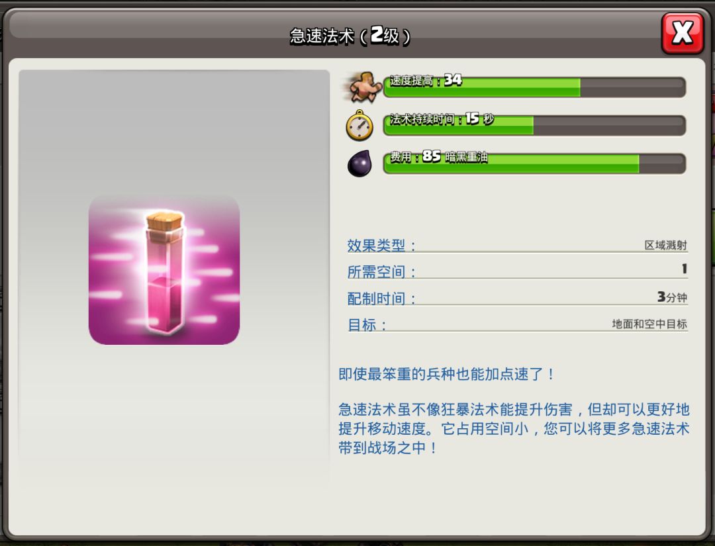Click the description paragraph starting 急速法术虽不像狂暴法术

[514, 428]
